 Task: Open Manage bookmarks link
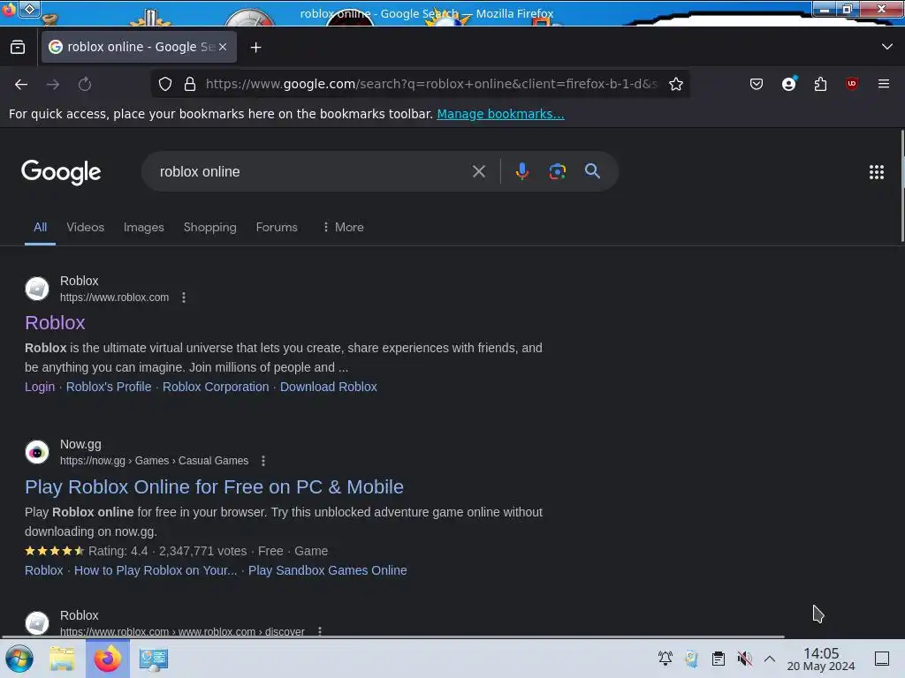[x=500, y=114]
